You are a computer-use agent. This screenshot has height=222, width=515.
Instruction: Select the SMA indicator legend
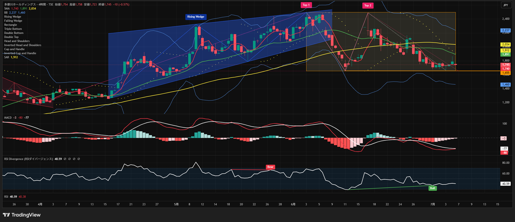point(7,8)
